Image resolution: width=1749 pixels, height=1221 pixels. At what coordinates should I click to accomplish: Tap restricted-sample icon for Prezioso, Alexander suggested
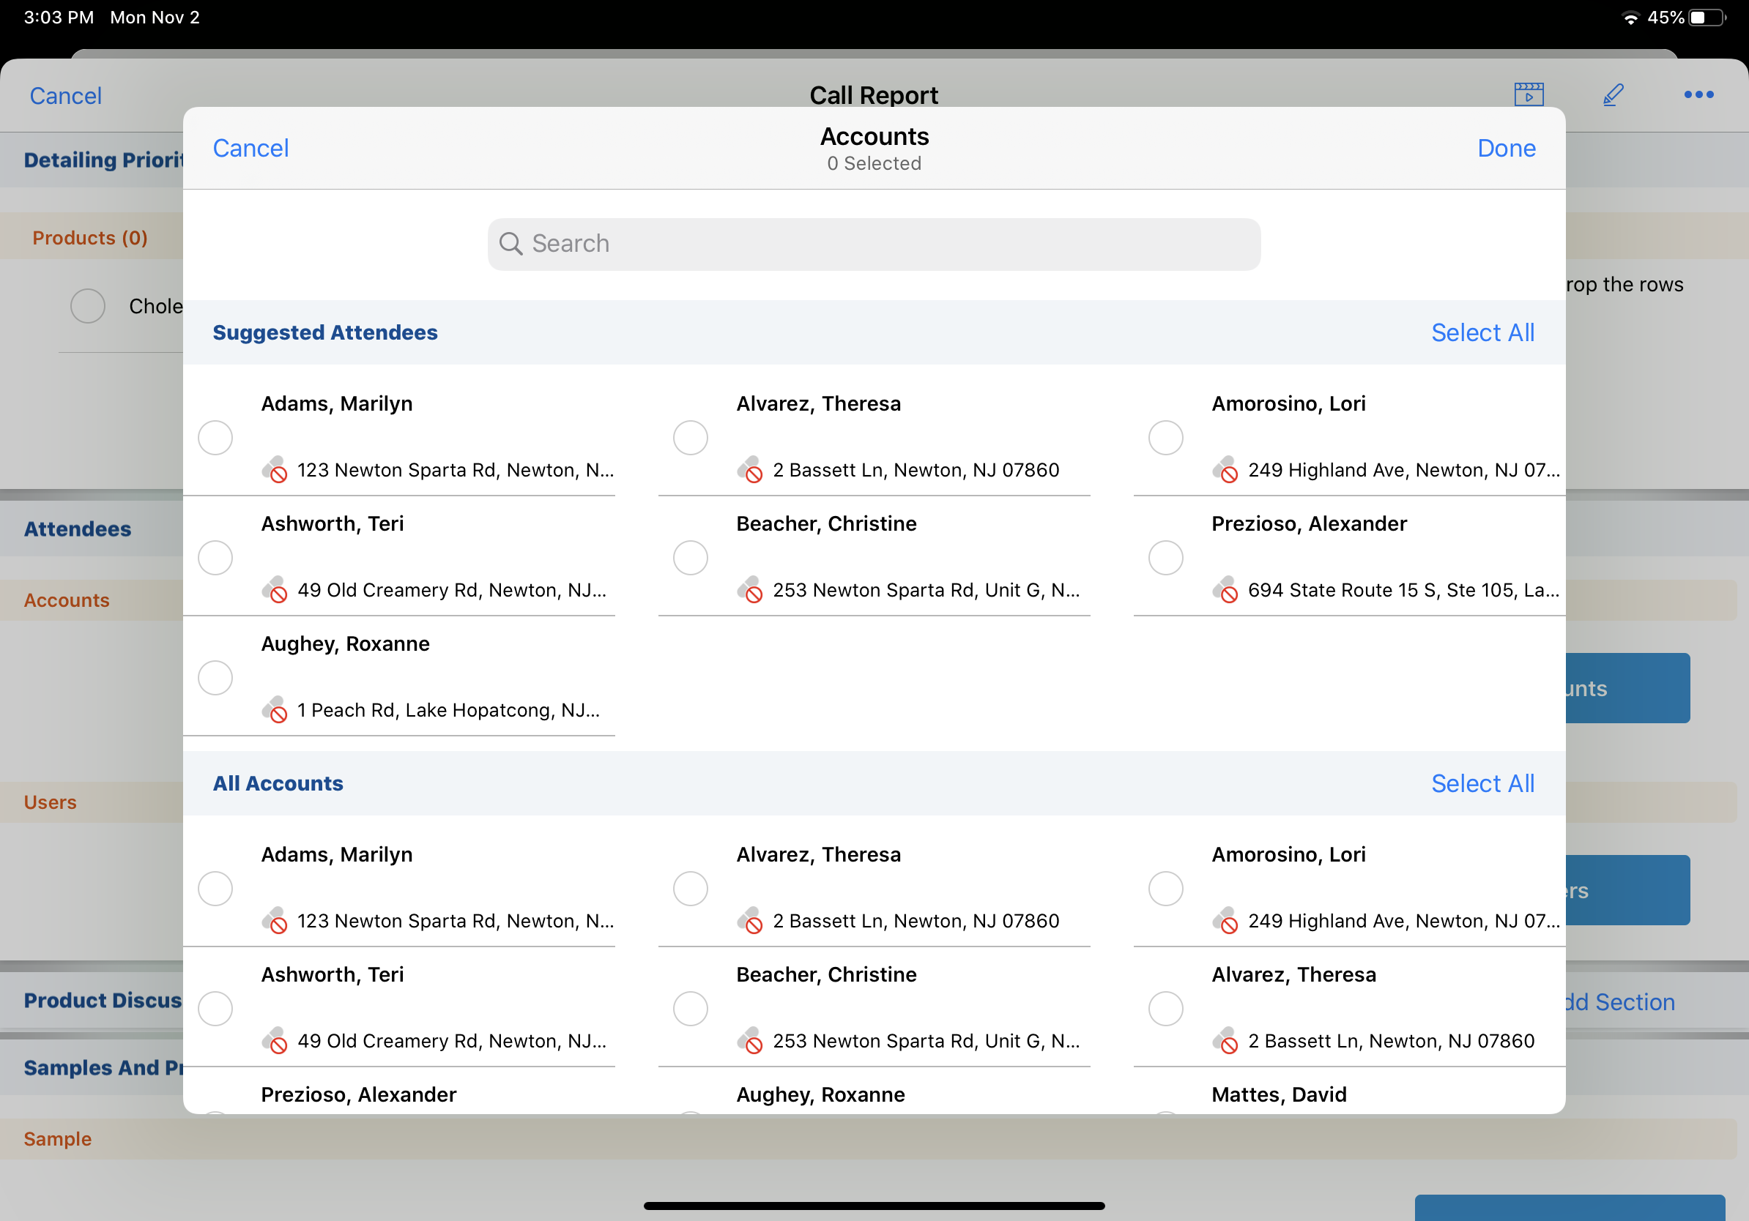[1225, 590]
